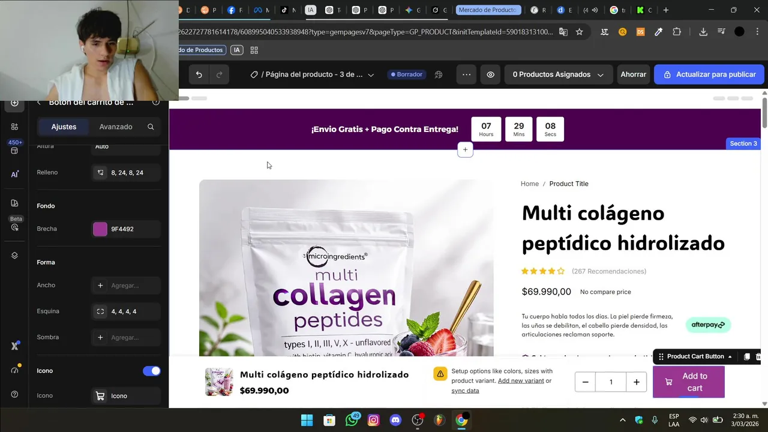Image resolution: width=768 pixels, height=432 pixels.
Task: Click the Borrador status badge
Action: click(406, 74)
